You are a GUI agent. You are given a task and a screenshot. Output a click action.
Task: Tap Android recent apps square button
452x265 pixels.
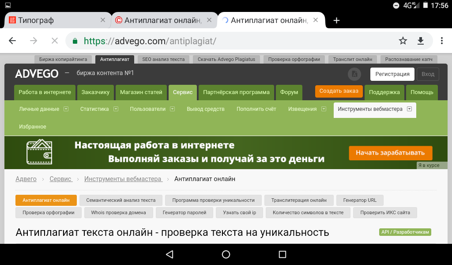[x=282, y=254]
